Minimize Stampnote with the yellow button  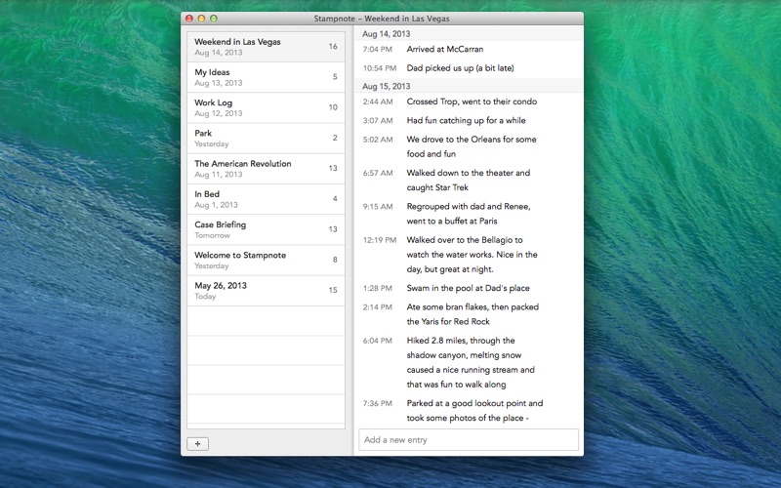pos(201,19)
